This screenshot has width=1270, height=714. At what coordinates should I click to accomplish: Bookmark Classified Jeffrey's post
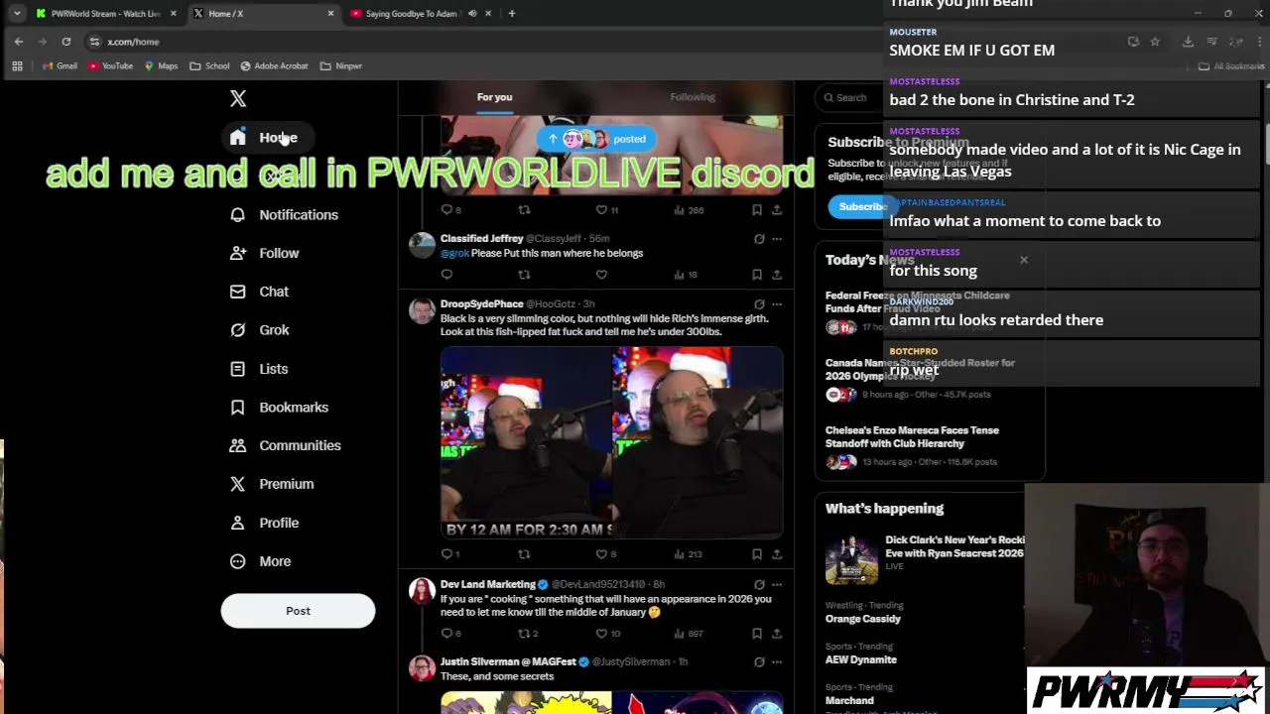(x=757, y=275)
